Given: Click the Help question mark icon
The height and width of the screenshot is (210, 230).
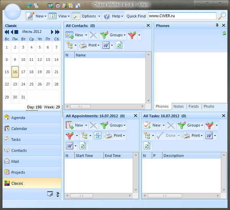Looking at the screenshot, I should 106,16.
